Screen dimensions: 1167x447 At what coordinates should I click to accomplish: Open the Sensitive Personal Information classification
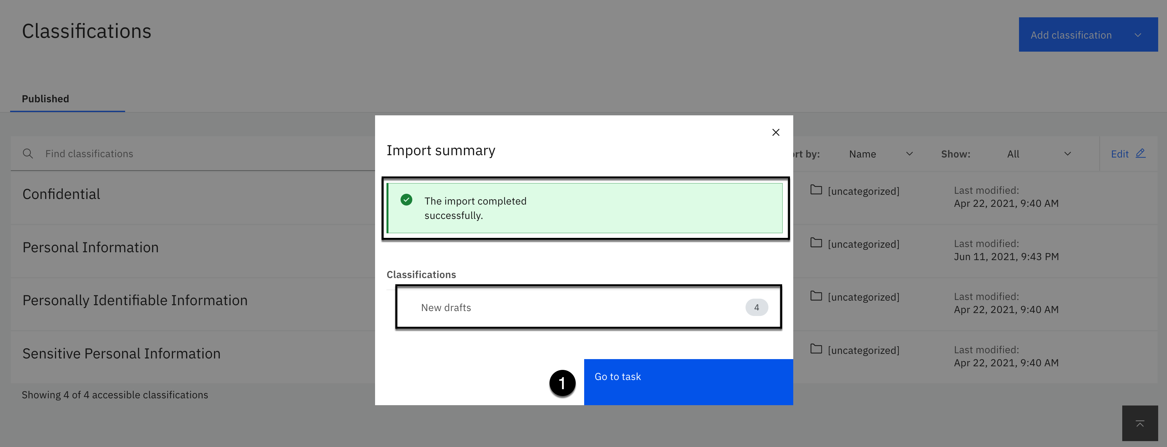[122, 354]
